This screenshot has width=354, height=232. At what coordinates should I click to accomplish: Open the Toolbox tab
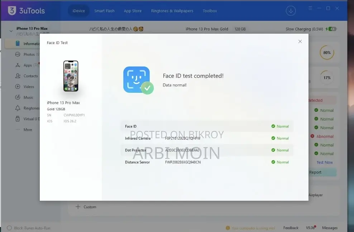click(210, 11)
